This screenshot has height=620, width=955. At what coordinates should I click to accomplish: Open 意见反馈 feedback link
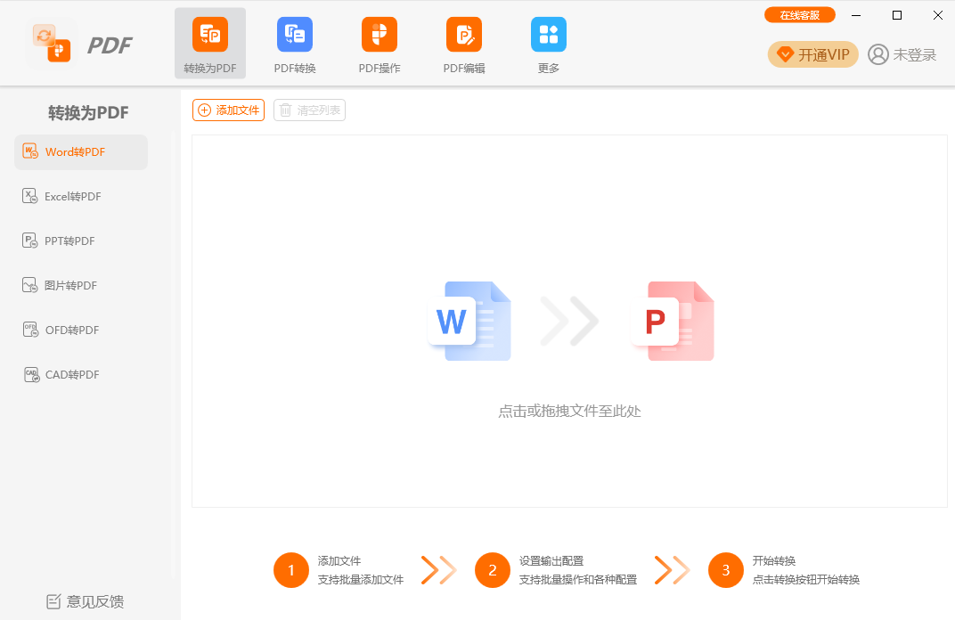click(x=86, y=601)
